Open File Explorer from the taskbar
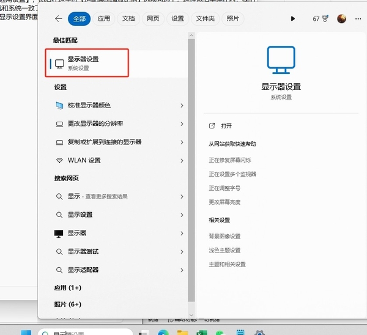Screen dimensions: 367x335 click(x=182, y=333)
